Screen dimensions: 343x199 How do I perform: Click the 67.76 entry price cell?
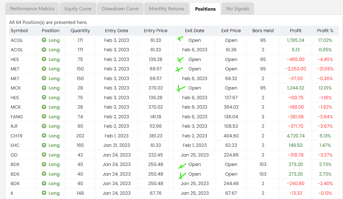coord(155,193)
